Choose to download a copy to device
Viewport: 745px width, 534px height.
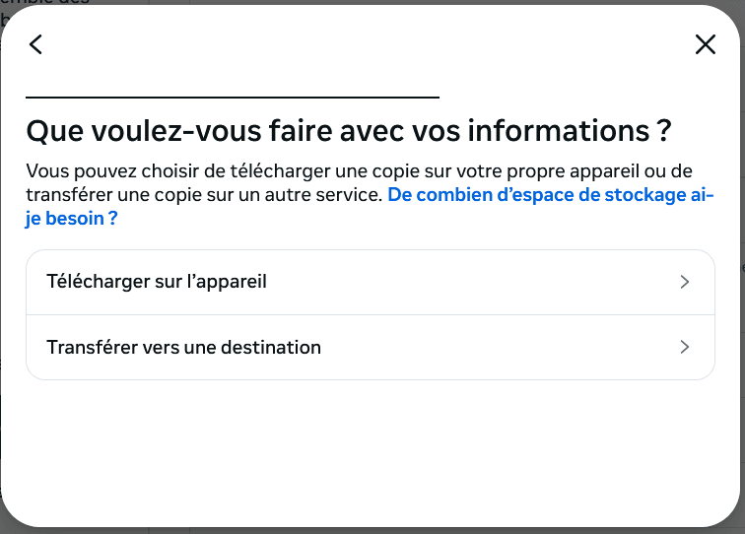[x=371, y=282]
